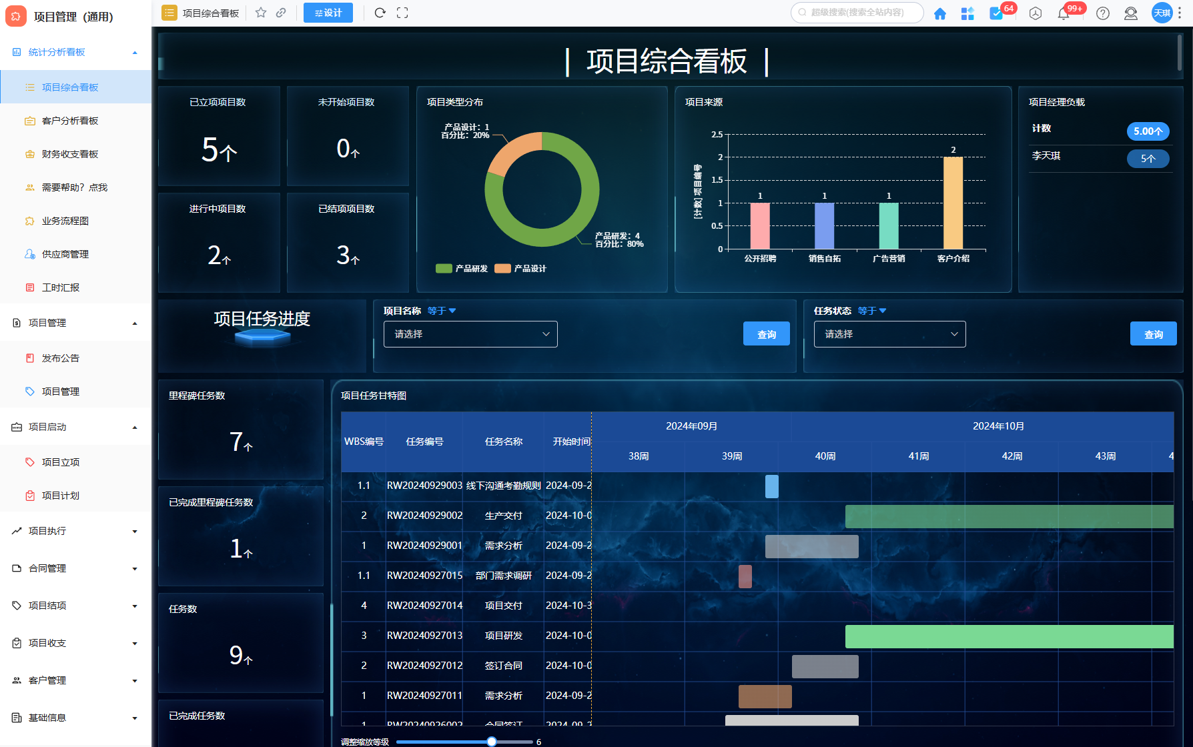The width and height of the screenshot is (1193, 747).
Task: Click 查询 button beside 项目名称 filter
Action: [x=766, y=334]
